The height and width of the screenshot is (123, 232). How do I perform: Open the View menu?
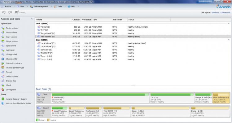[x=22, y=6]
